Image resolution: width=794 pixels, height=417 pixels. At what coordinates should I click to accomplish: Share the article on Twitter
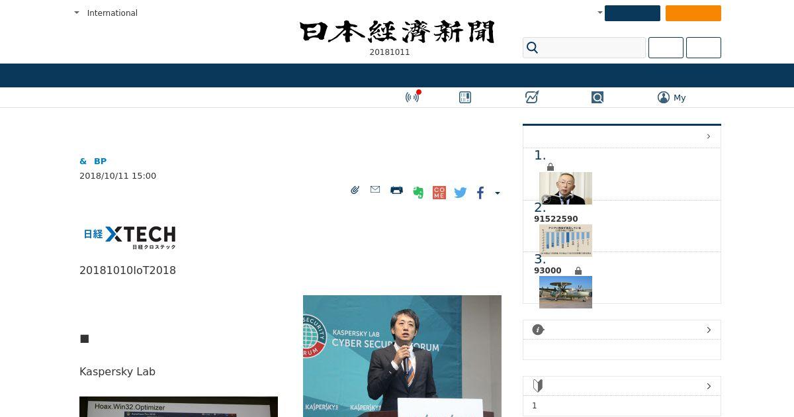click(461, 193)
